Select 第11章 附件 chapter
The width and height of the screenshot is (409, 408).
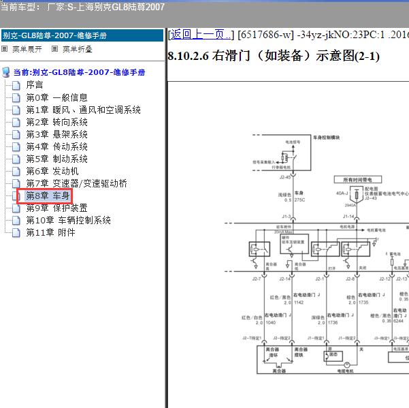pos(50,232)
